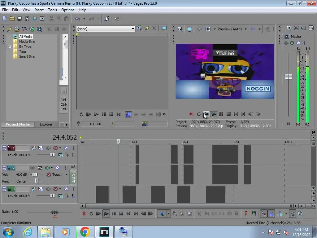The width and height of the screenshot is (317, 238).
Task: Click Record button in the timeline transport
Action: [x=84, y=214]
